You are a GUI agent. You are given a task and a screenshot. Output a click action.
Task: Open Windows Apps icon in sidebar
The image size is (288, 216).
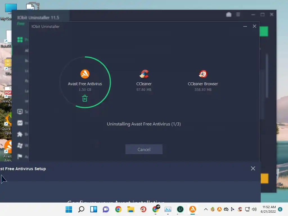tap(20, 145)
